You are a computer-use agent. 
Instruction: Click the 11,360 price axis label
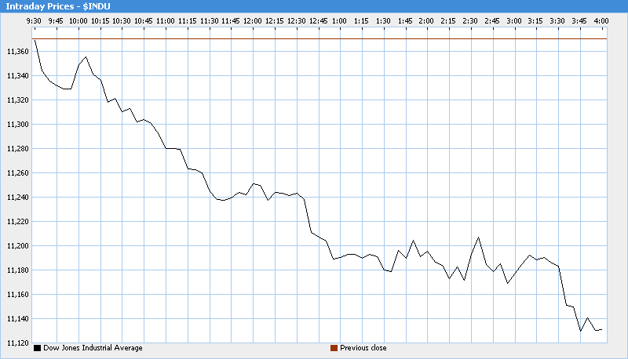point(16,52)
